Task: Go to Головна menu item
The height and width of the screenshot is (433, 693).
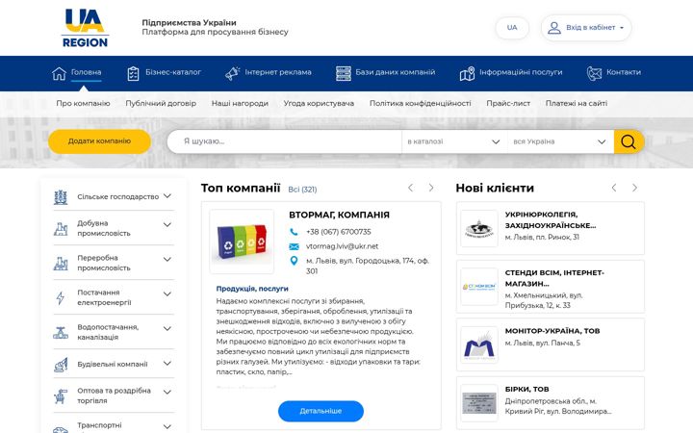Action: (87, 72)
